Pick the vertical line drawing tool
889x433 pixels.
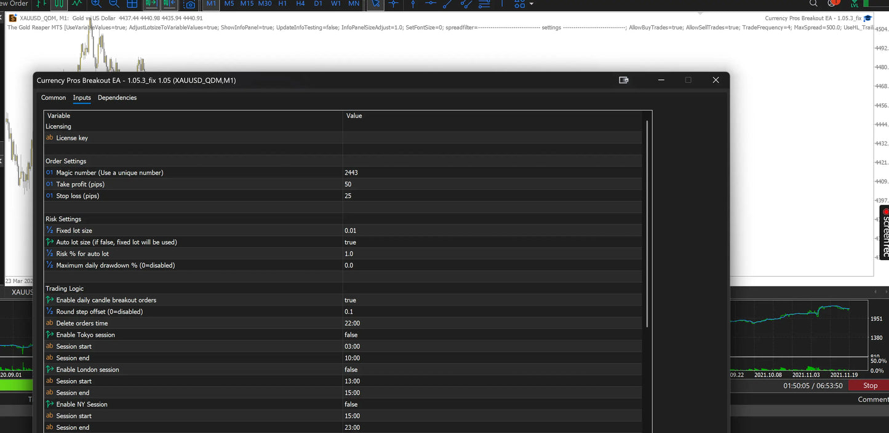coord(413,4)
